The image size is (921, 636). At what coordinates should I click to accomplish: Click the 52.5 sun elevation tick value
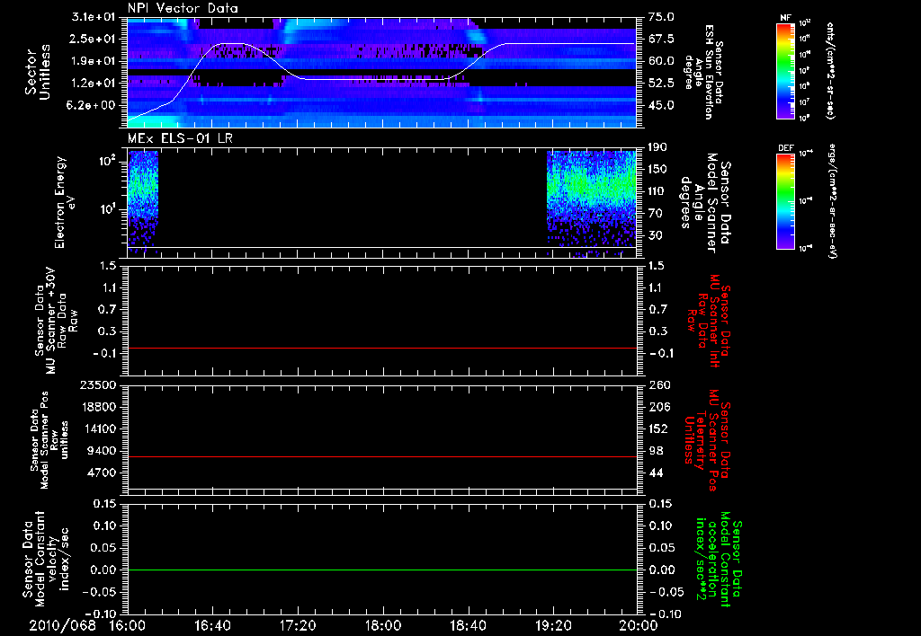pyautogui.click(x=662, y=83)
